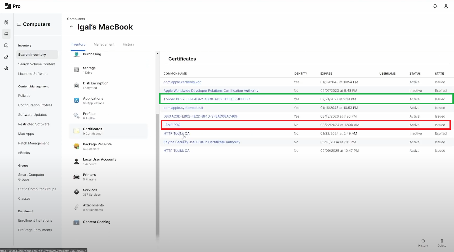This screenshot has width=454, height=252.
Task: Open the dashboard icon in left rail
Action: [x=6, y=22]
